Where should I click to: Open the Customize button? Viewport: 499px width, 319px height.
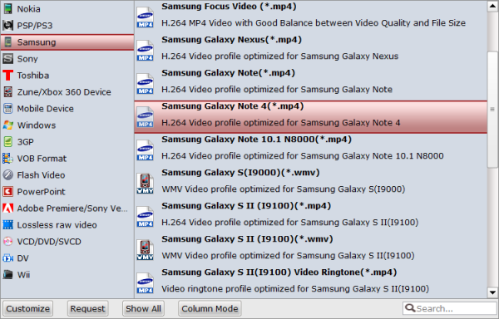(28, 308)
